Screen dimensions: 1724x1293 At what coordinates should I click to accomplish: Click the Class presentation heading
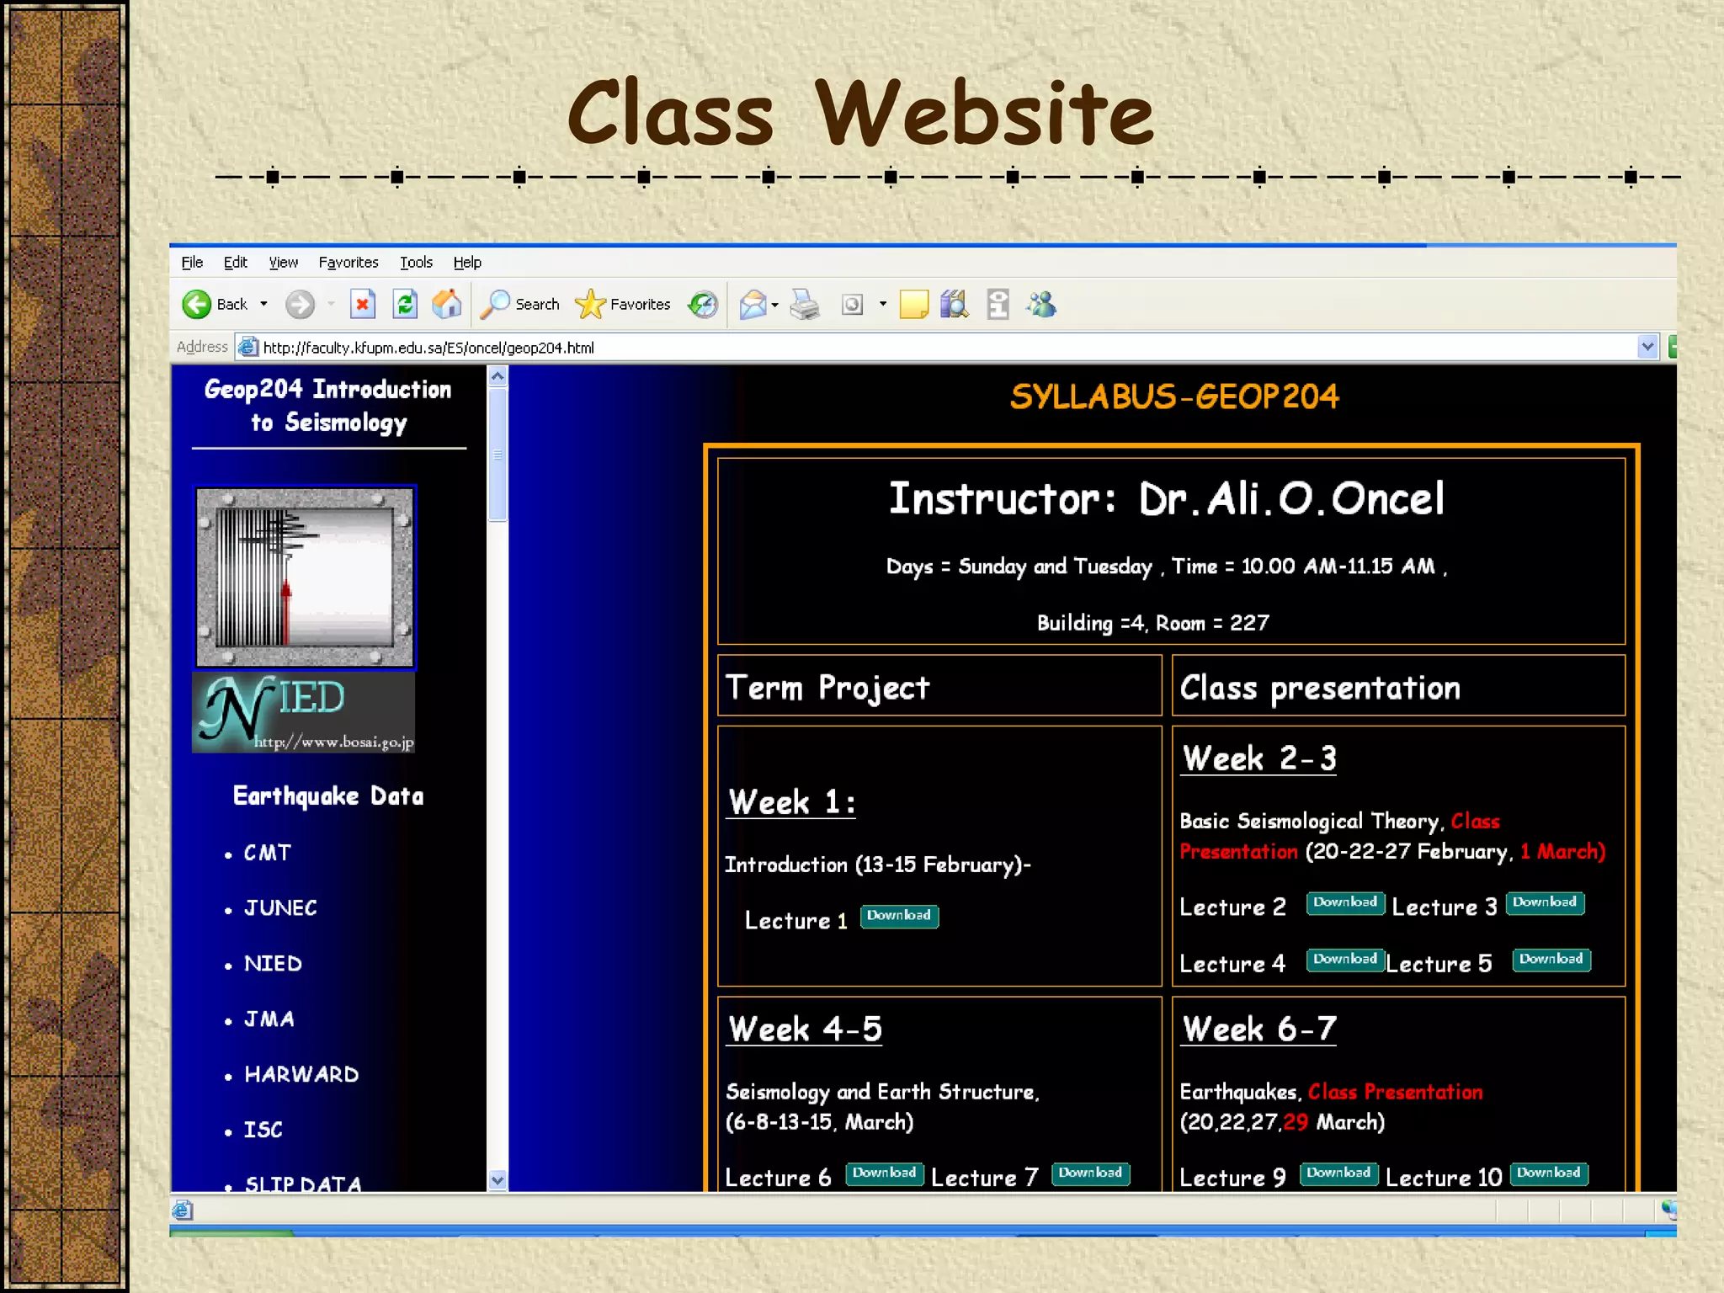tap(1320, 688)
